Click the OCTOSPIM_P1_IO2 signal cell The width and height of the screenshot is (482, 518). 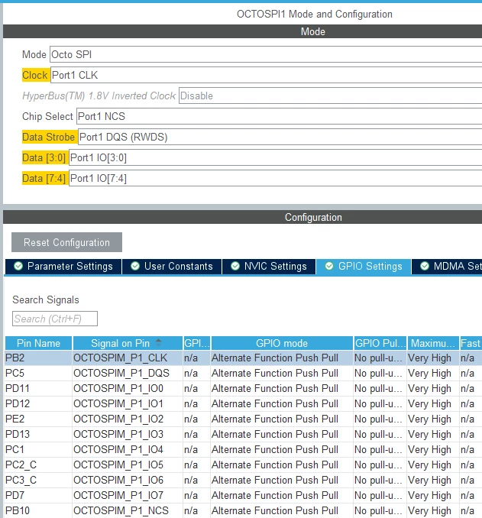128,419
